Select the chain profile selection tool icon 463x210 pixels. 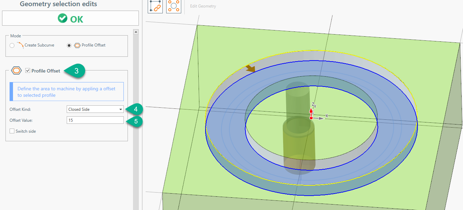(155, 6)
